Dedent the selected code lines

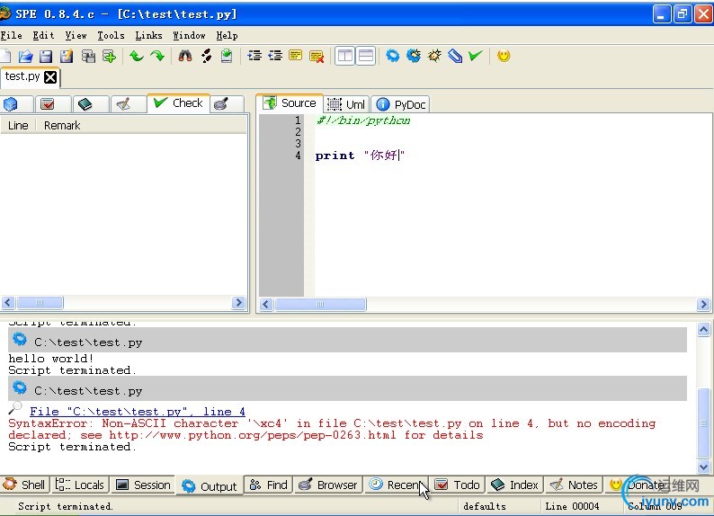(x=275, y=56)
